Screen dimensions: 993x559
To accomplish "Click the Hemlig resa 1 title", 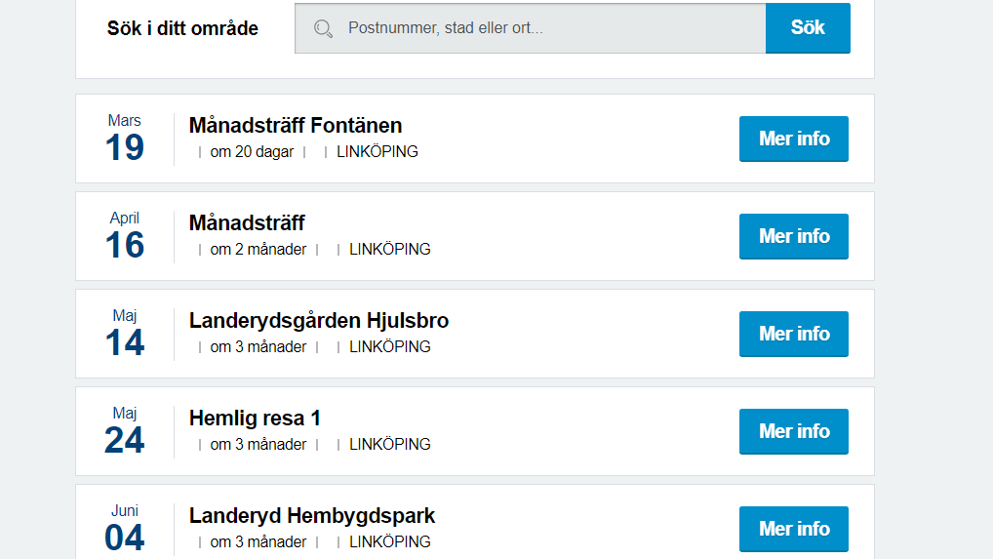I will (x=255, y=418).
